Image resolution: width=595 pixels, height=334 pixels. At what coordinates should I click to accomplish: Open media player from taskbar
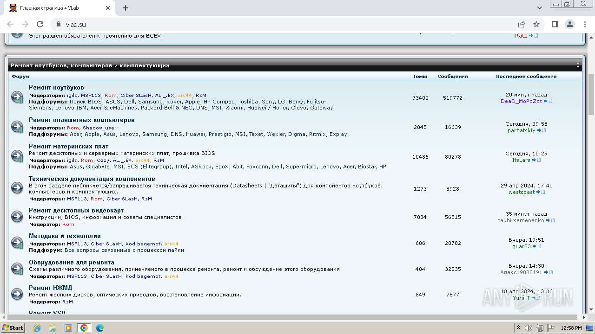click(68, 328)
